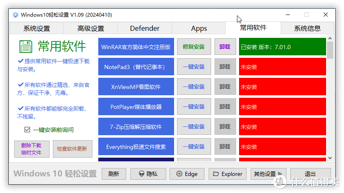Click 卸载 in the 7-Zip row

point(225,126)
